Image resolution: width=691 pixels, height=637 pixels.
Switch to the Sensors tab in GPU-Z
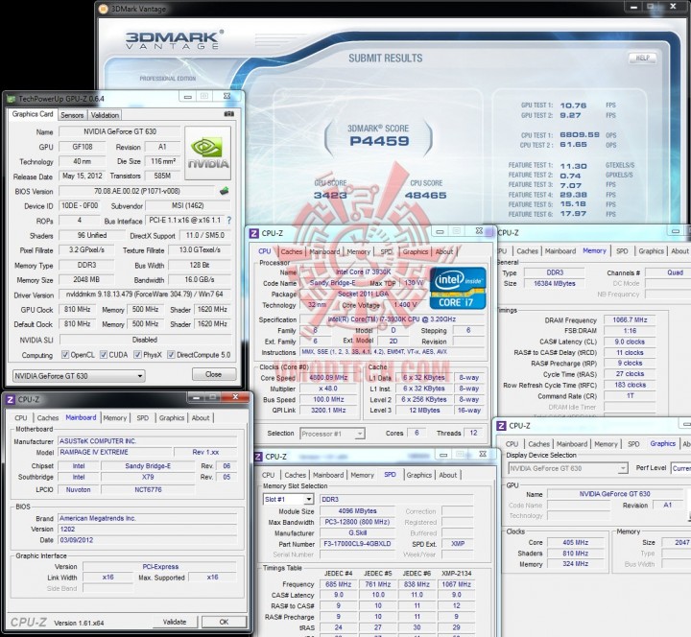72,115
